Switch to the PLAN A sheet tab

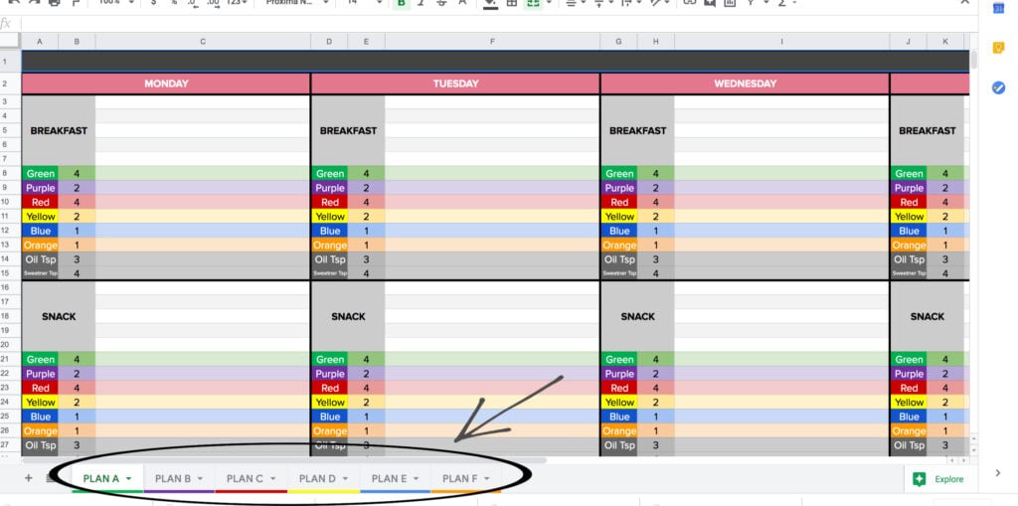[100, 479]
